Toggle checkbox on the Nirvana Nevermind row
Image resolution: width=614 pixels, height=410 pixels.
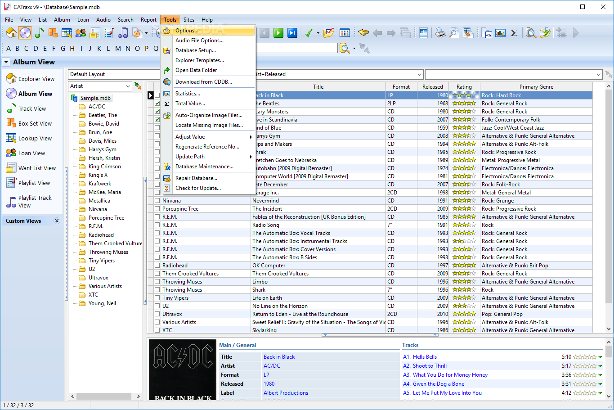[157, 201]
